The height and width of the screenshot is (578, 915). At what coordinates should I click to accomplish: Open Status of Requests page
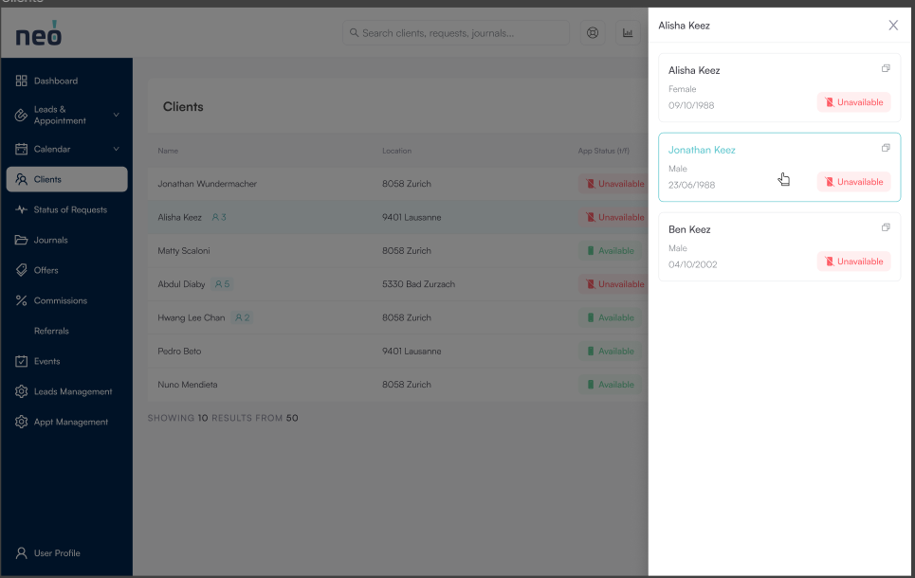coord(69,209)
